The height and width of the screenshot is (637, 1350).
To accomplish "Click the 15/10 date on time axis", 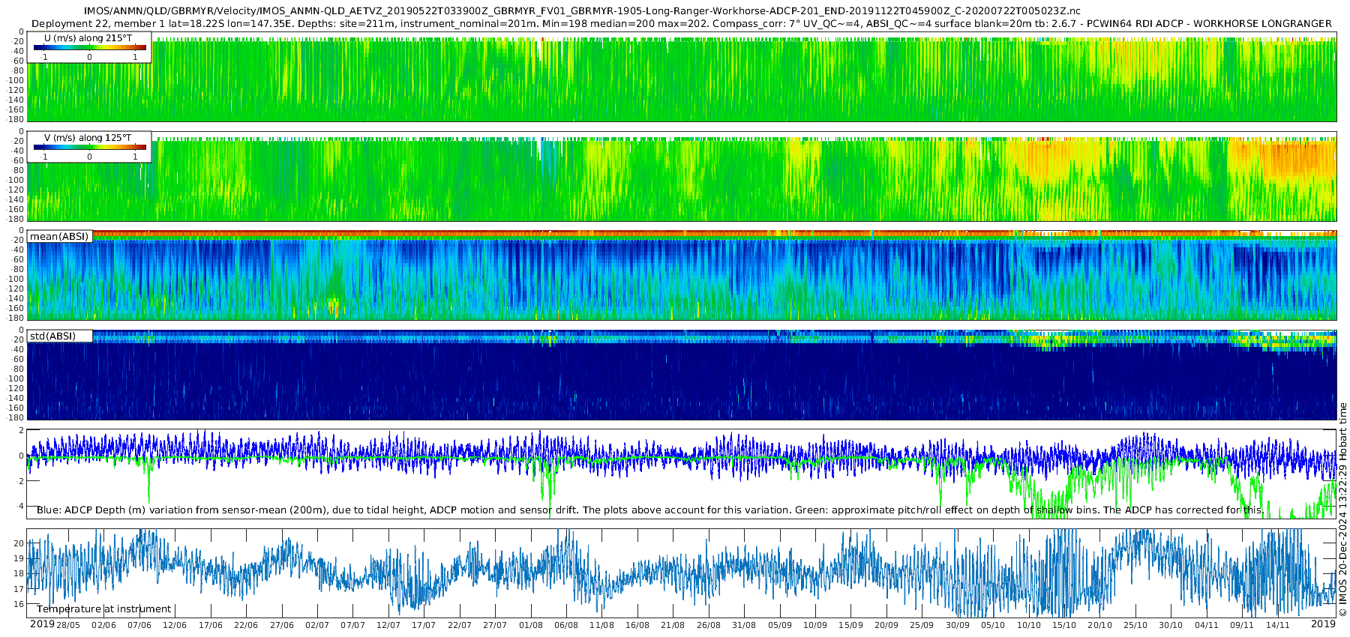I will point(1063,625).
